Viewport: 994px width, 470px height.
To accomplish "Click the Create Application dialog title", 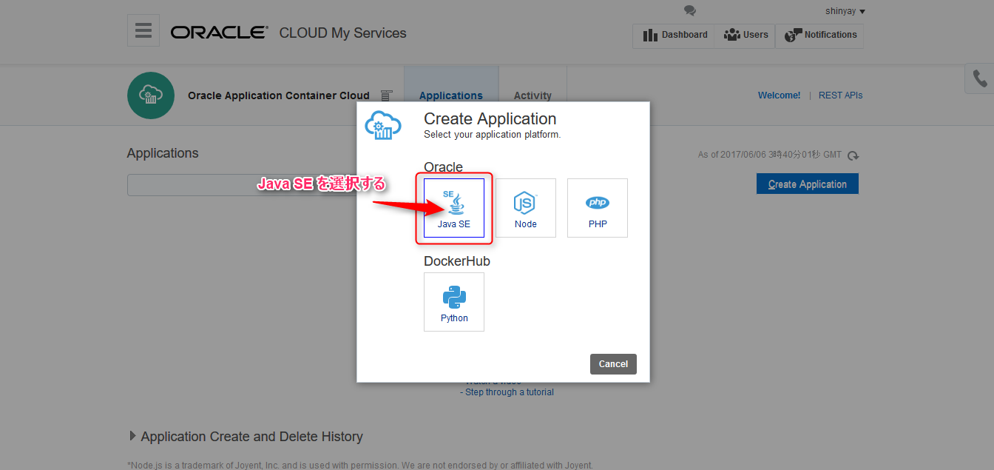I will (x=490, y=119).
